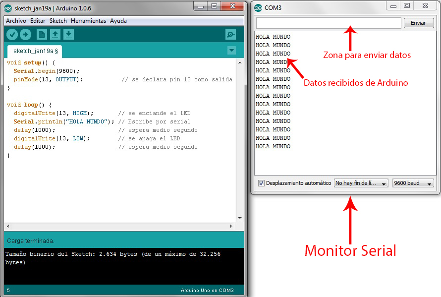The height and width of the screenshot is (297, 441).
Task: Click the 'Carga terminada.' status message
Action: click(30, 241)
